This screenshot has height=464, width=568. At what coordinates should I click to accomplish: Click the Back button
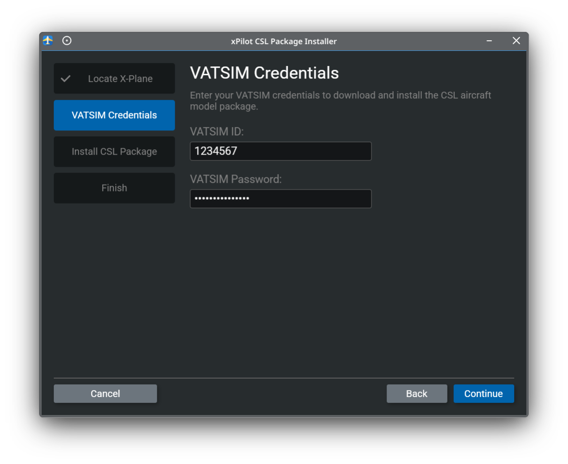(x=417, y=393)
